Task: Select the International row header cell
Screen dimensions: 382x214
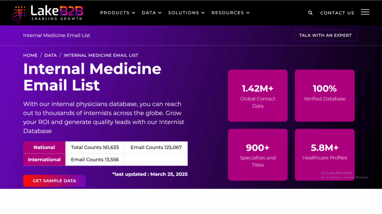Action: coord(44,159)
